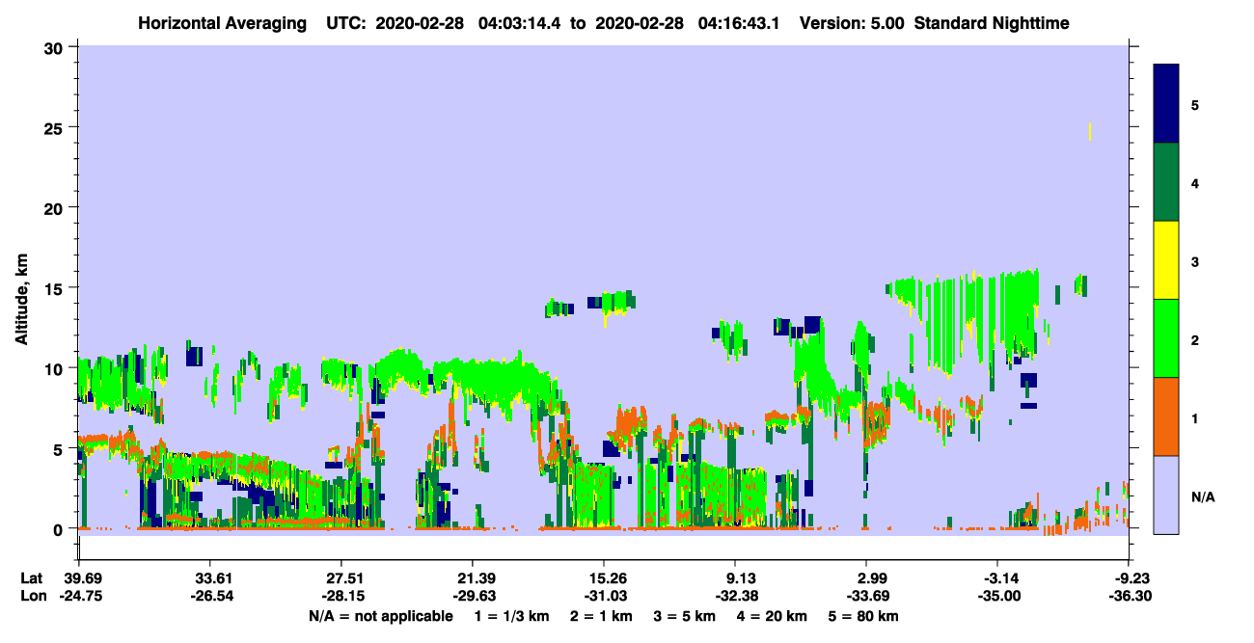
Task: Click the 'Lat' axis row label
Action: [x=32, y=578]
